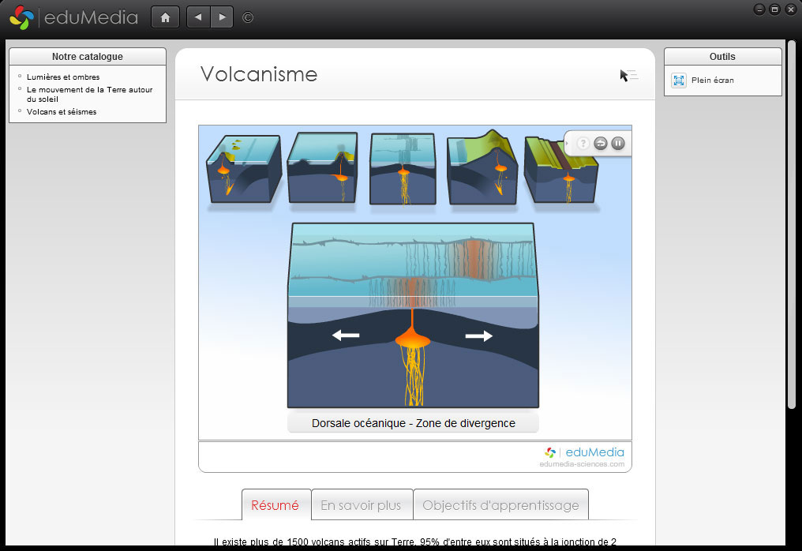Collapse the animation controls panel arrow
This screenshot has height=551, width=802.
point(568,143)
